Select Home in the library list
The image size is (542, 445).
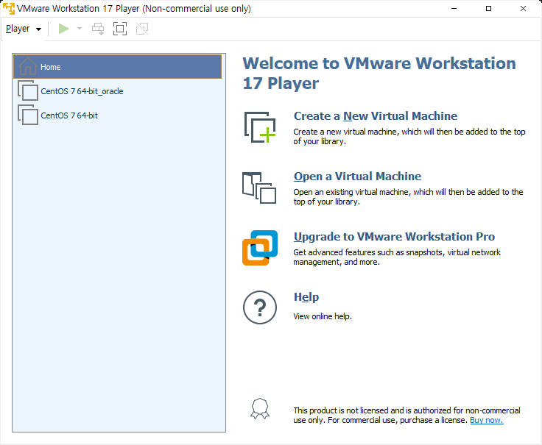(118, 67)
